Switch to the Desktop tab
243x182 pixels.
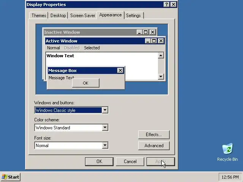click(58, 16)
